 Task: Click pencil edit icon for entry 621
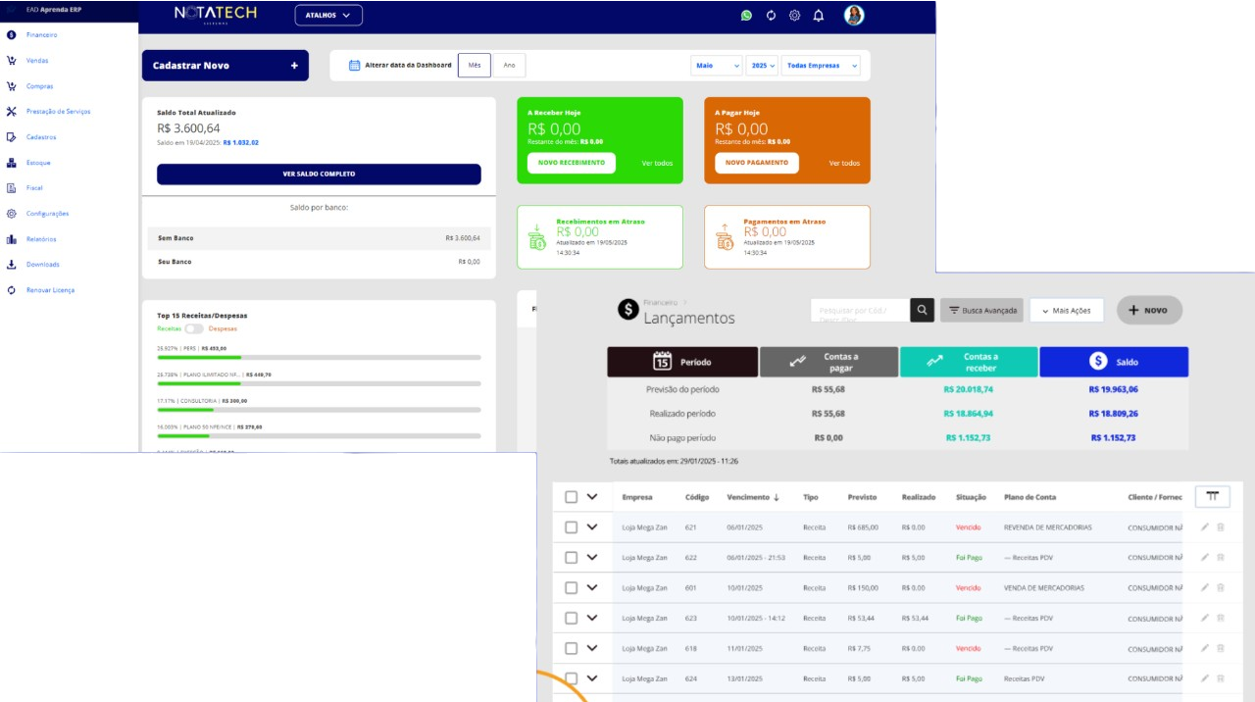coord(1205,527)
